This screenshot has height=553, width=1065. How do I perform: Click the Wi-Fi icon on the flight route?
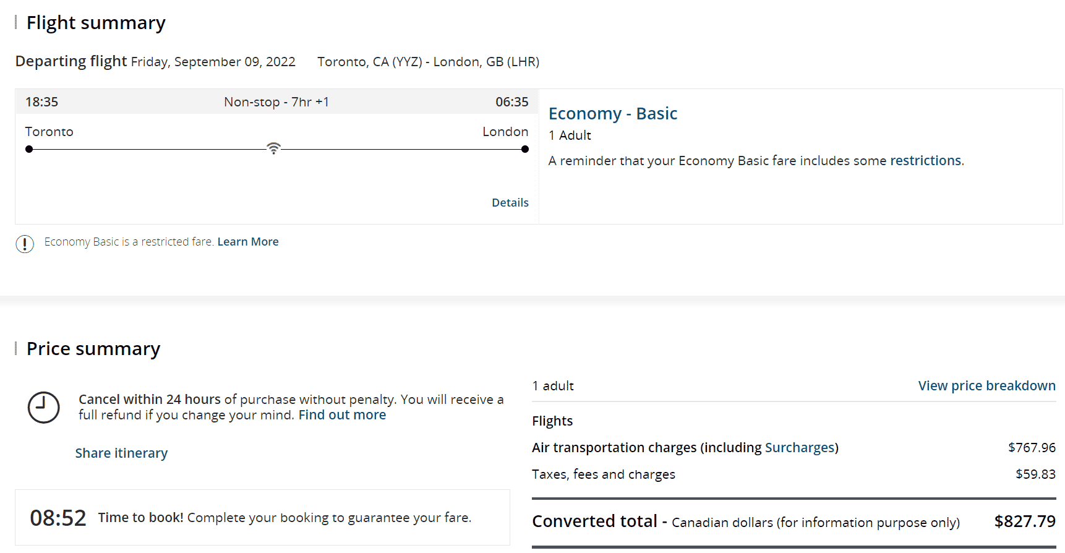click(273, 148)
